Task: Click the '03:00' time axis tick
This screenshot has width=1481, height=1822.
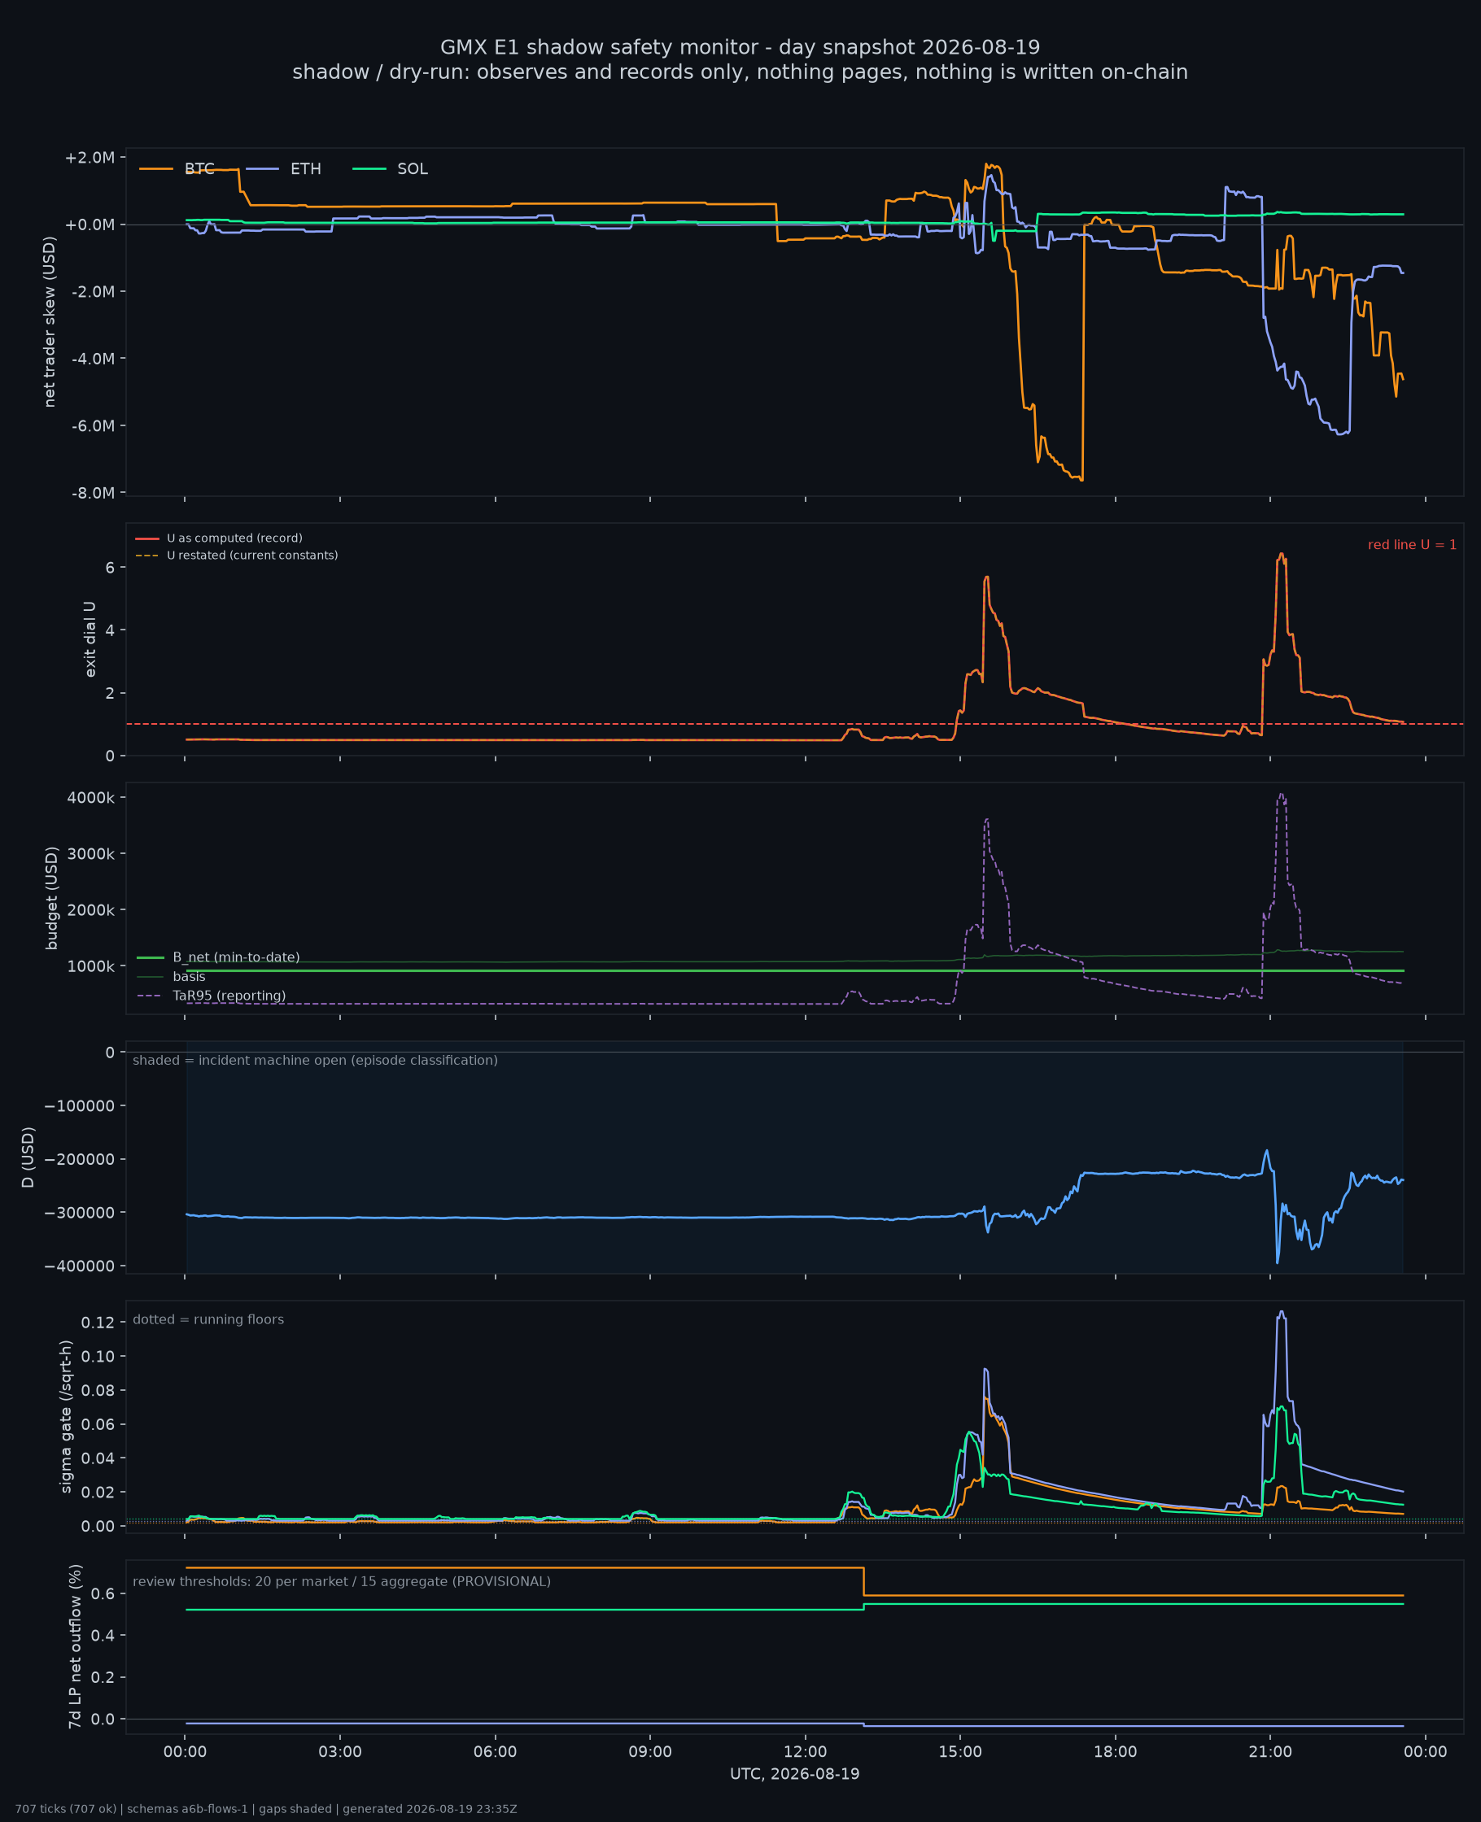Action: [x=340, y=1752]
